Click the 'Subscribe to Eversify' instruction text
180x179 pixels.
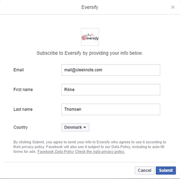[x=90, y=53]
